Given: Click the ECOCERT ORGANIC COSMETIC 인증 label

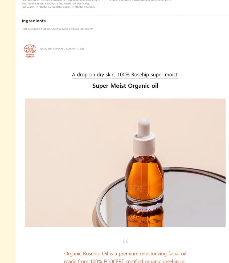Looking at the screenshot, I should 62,49.
